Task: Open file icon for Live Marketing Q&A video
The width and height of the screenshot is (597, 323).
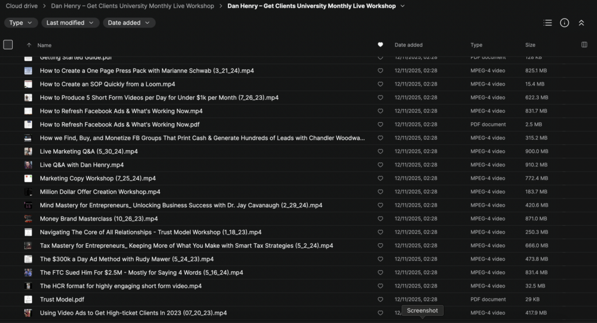Action: tap(28, 151)
